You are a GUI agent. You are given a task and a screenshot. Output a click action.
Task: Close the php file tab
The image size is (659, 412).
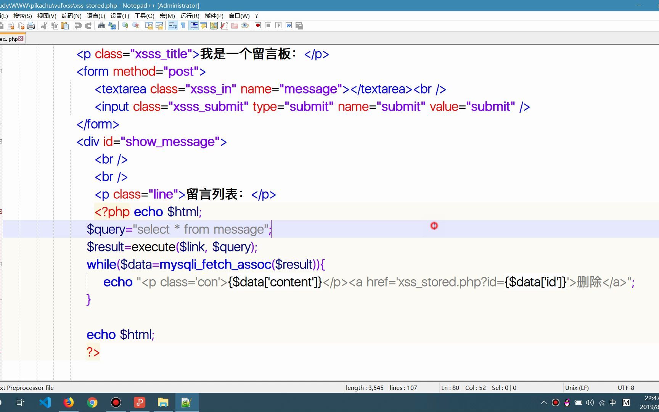pos(21,39)
